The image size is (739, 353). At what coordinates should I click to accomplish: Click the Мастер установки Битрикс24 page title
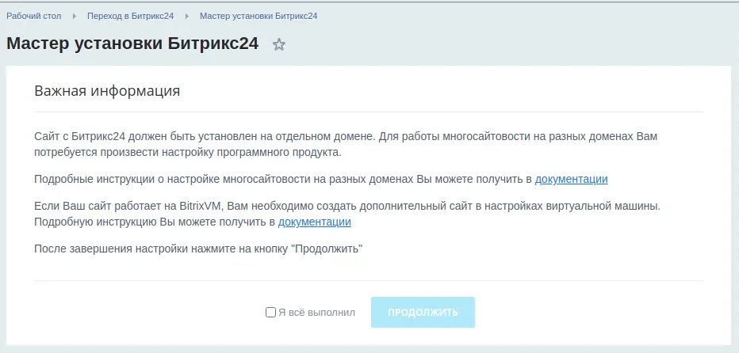click(x=132, y=44)
